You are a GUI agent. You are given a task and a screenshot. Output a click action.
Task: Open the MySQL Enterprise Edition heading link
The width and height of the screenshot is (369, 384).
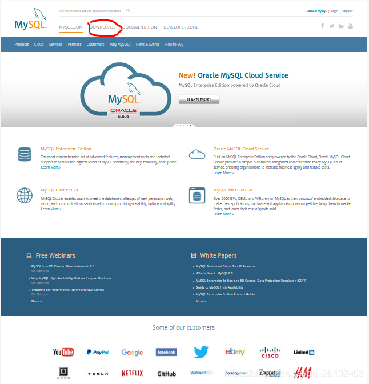pyautogui.click(x=66, y=149)
